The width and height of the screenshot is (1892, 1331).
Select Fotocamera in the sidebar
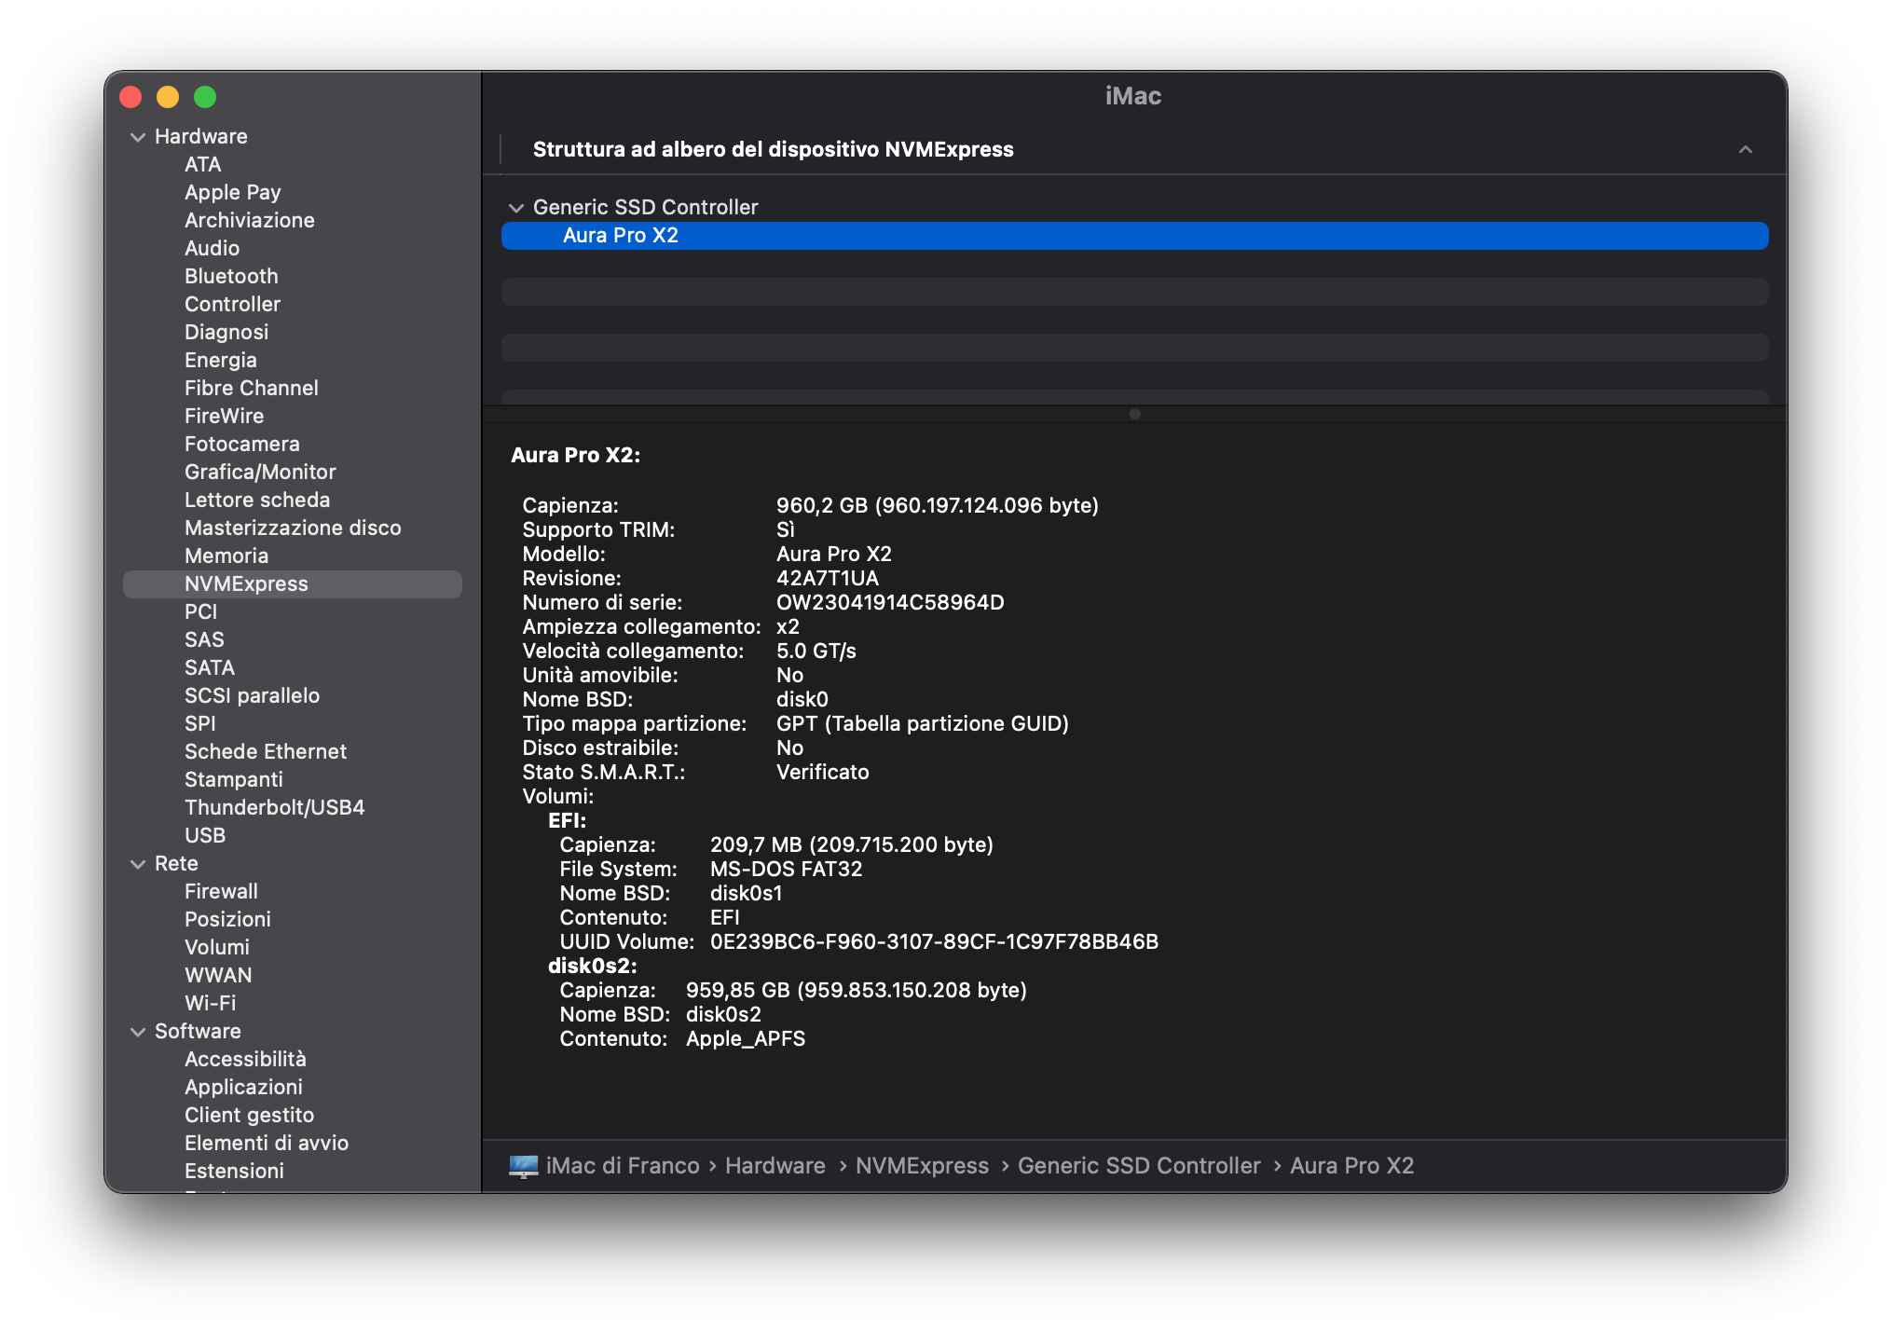[x=242, y=444]
